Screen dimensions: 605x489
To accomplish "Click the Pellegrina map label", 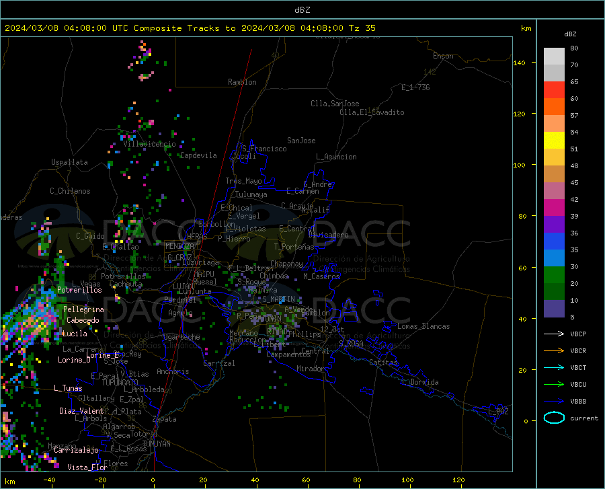I will [x=83, y=309].
